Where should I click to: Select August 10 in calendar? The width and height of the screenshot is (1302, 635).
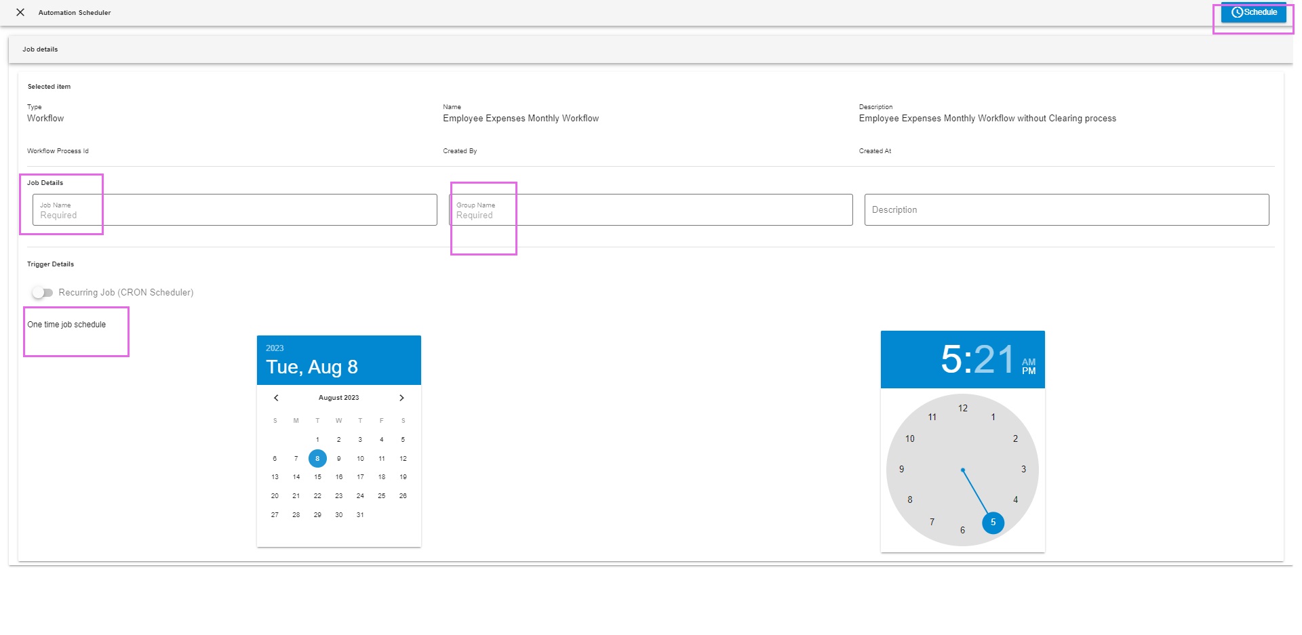360,459
